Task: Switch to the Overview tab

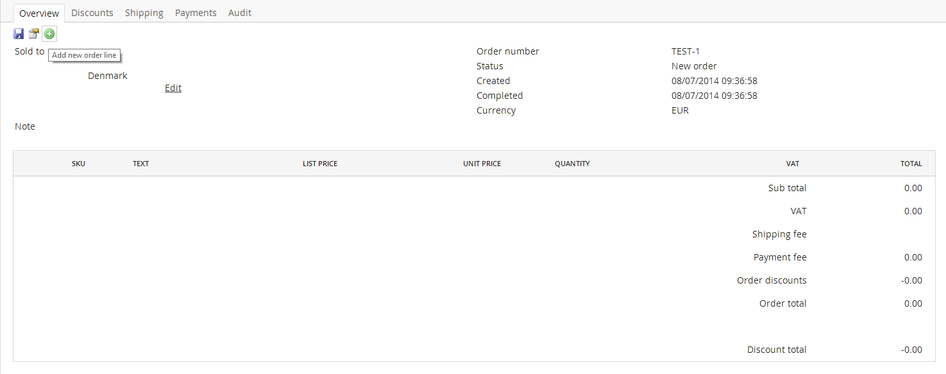Action: 39,13
